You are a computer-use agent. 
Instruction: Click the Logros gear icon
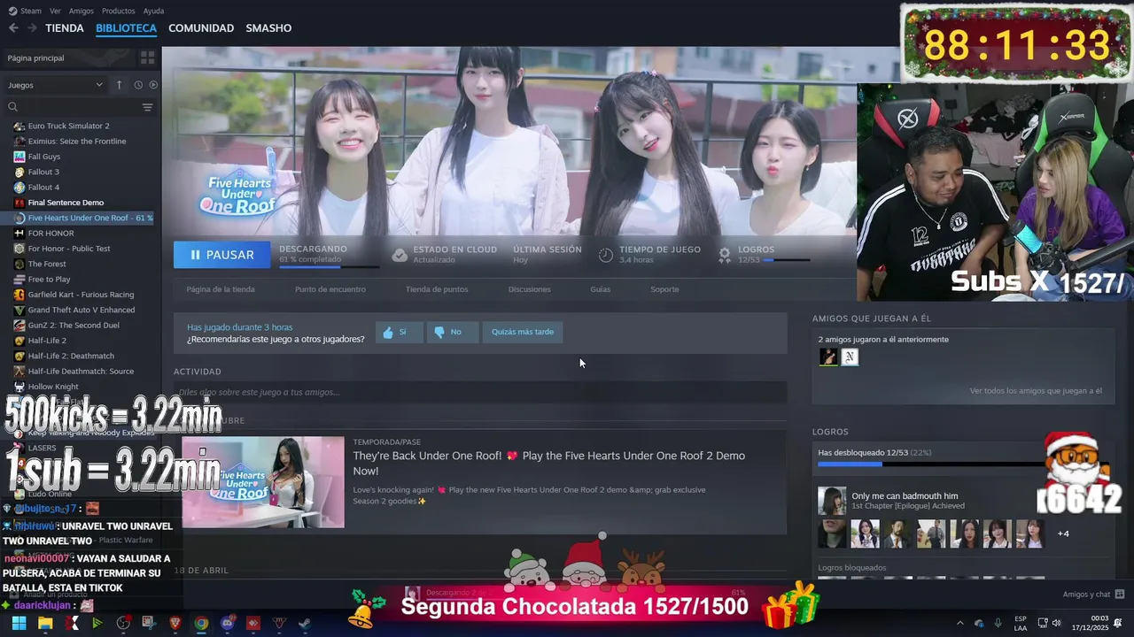pyautogui.click(x=725, y=255)
